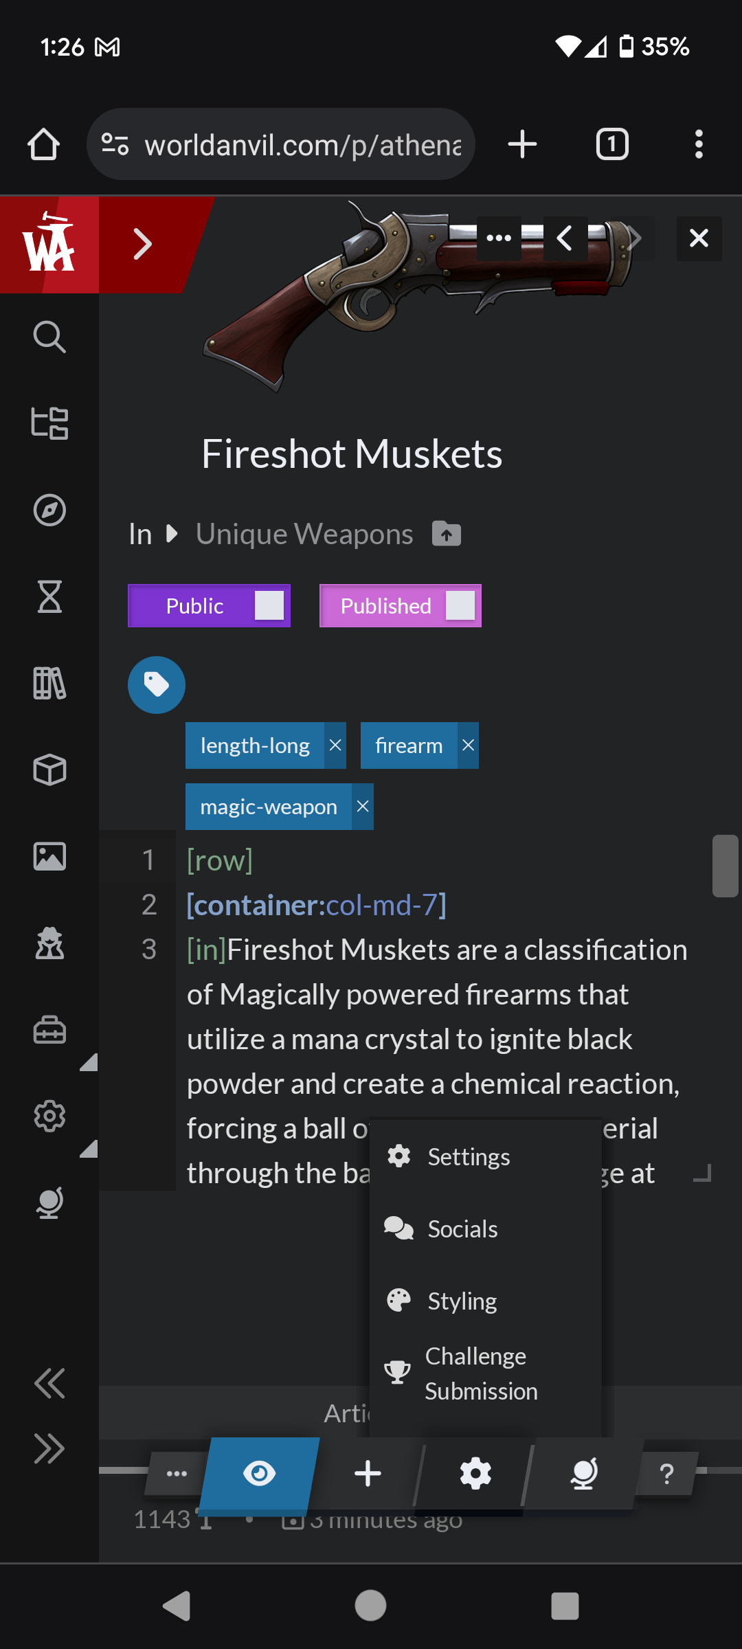Expand the Unique Weapons category triangle
Image resolution: width=742 pixels, height=1649 pixels.
point(172,534)
